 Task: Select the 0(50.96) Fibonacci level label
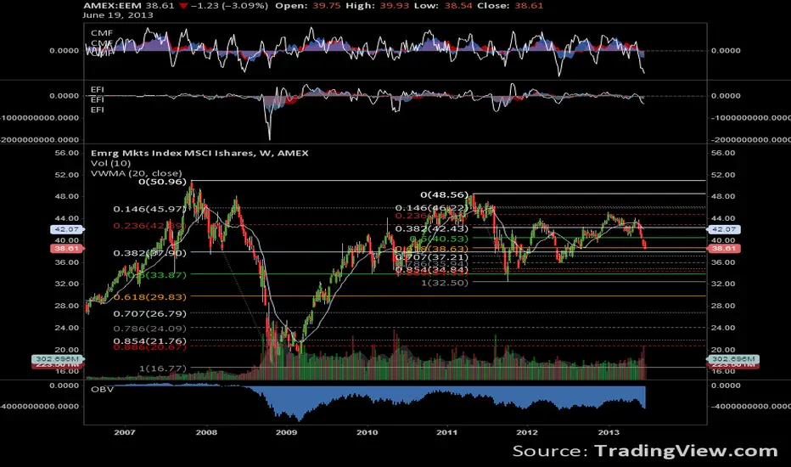coord(162,182)
